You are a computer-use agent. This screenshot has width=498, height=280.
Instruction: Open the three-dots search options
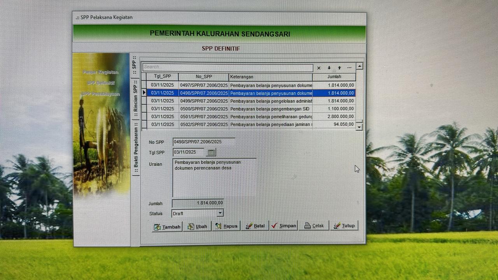pos(349,68)
